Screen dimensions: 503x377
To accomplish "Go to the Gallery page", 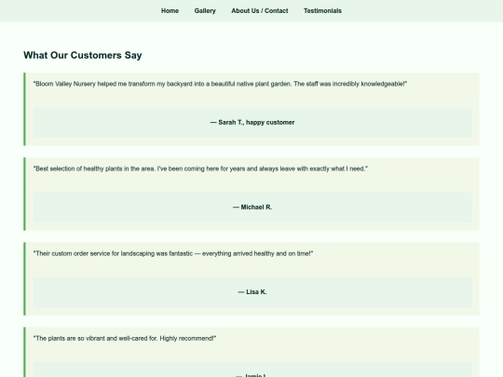I will tap(205, 11).
